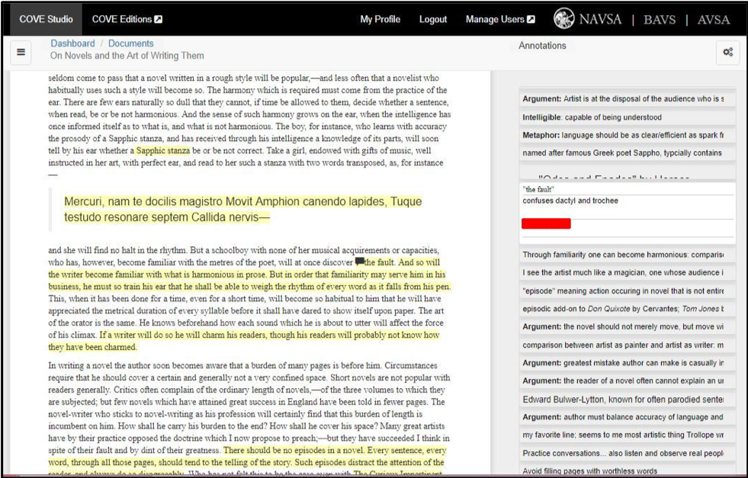The width and height of the screenshot is (748, 478).
Task: Open annotation "Argument: the reader of a novel often"
Action: click(x=627, y=380)
